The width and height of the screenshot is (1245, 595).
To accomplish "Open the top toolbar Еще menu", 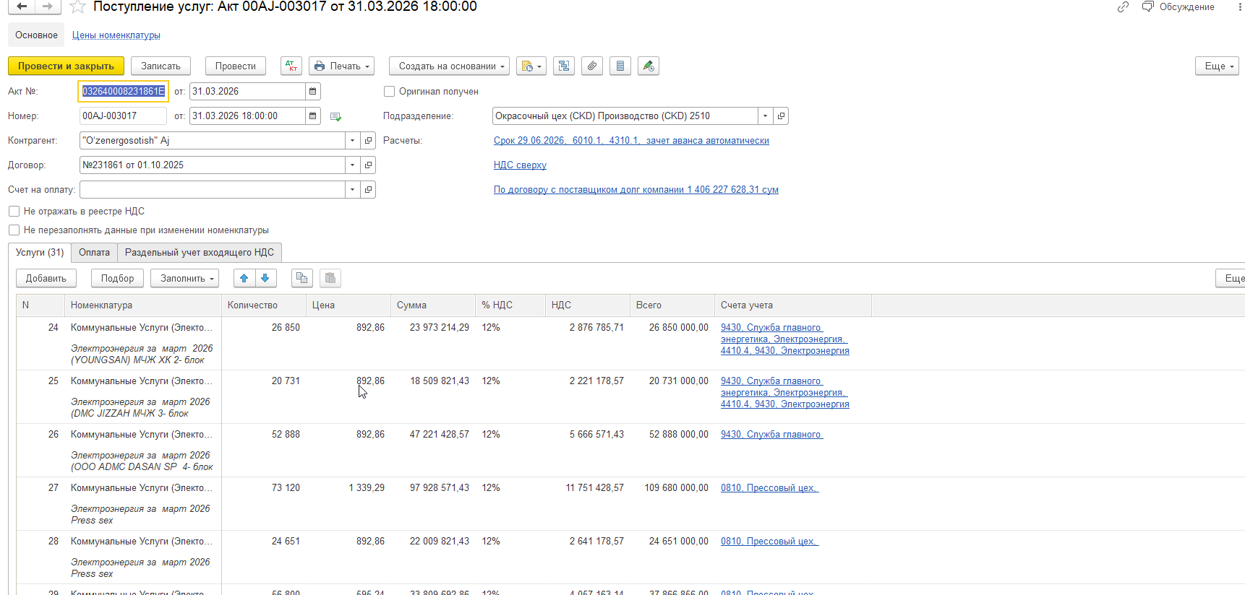I will 1218,66.
